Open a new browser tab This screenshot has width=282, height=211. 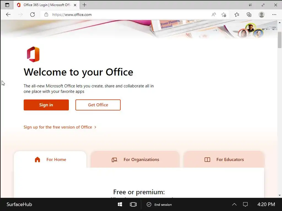point(84,5)
